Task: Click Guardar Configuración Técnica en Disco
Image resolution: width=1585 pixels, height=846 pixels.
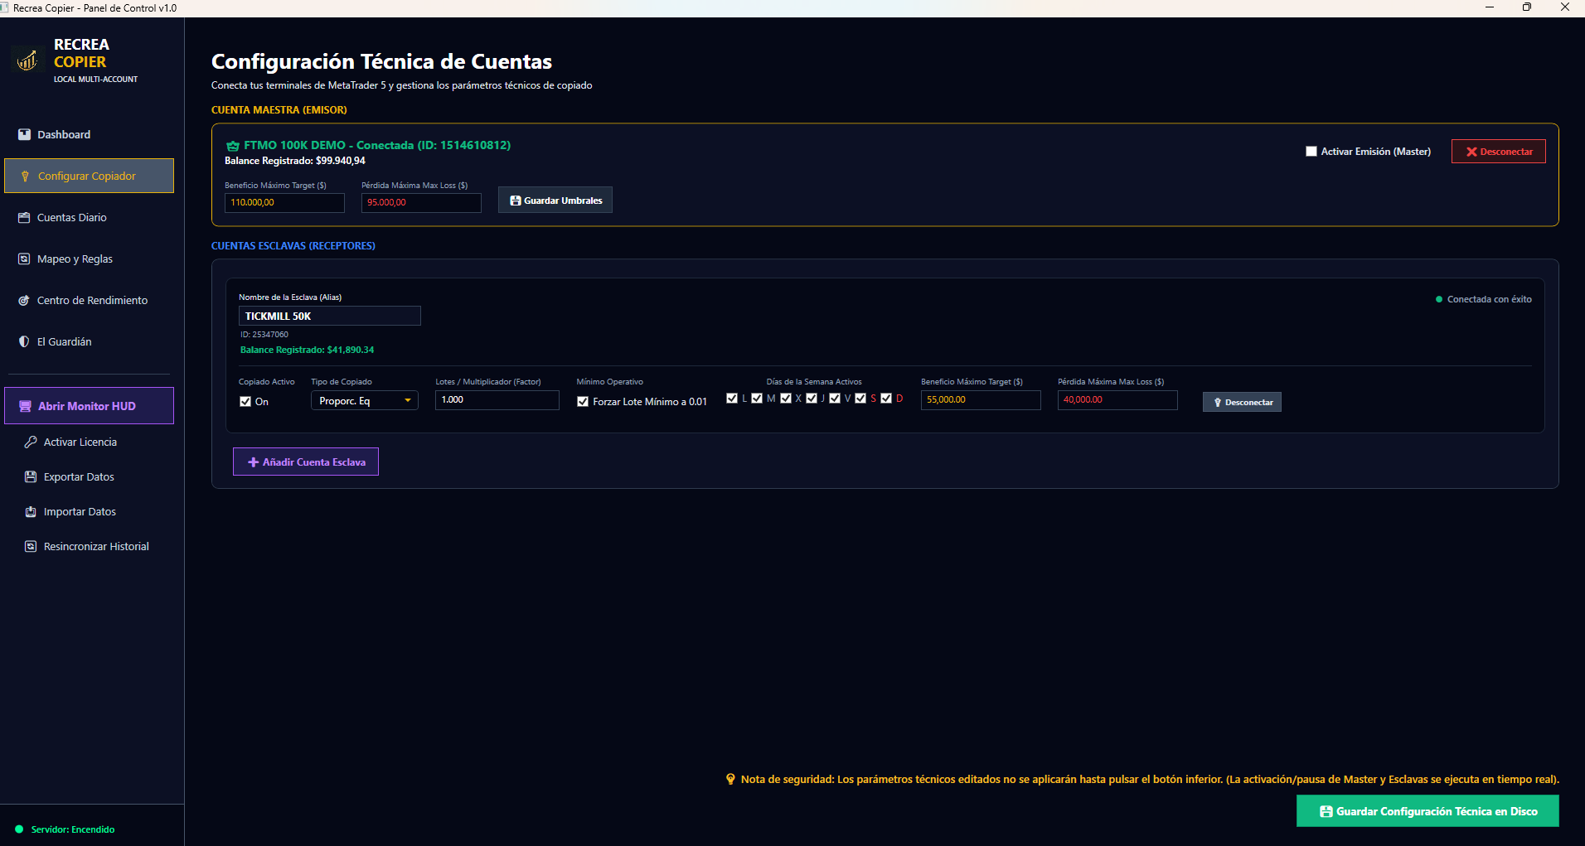Action: point(1427,811)
